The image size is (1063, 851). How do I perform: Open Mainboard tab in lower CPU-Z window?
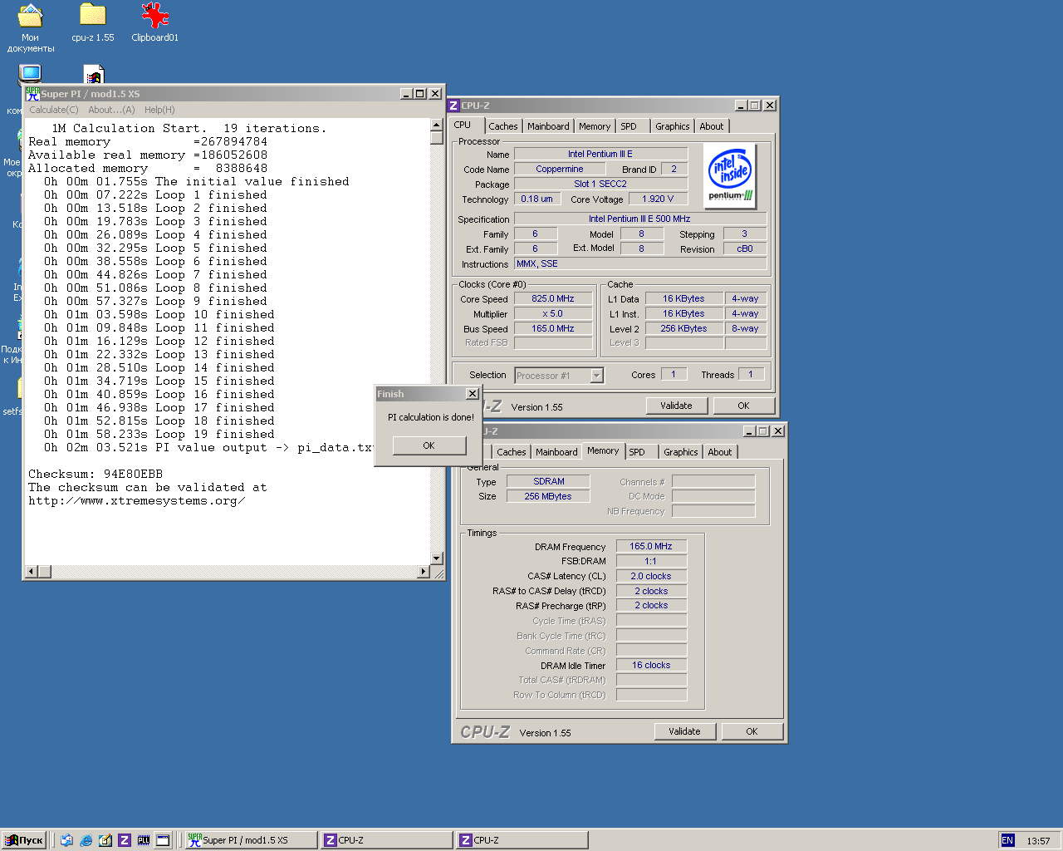click(556, 452)
